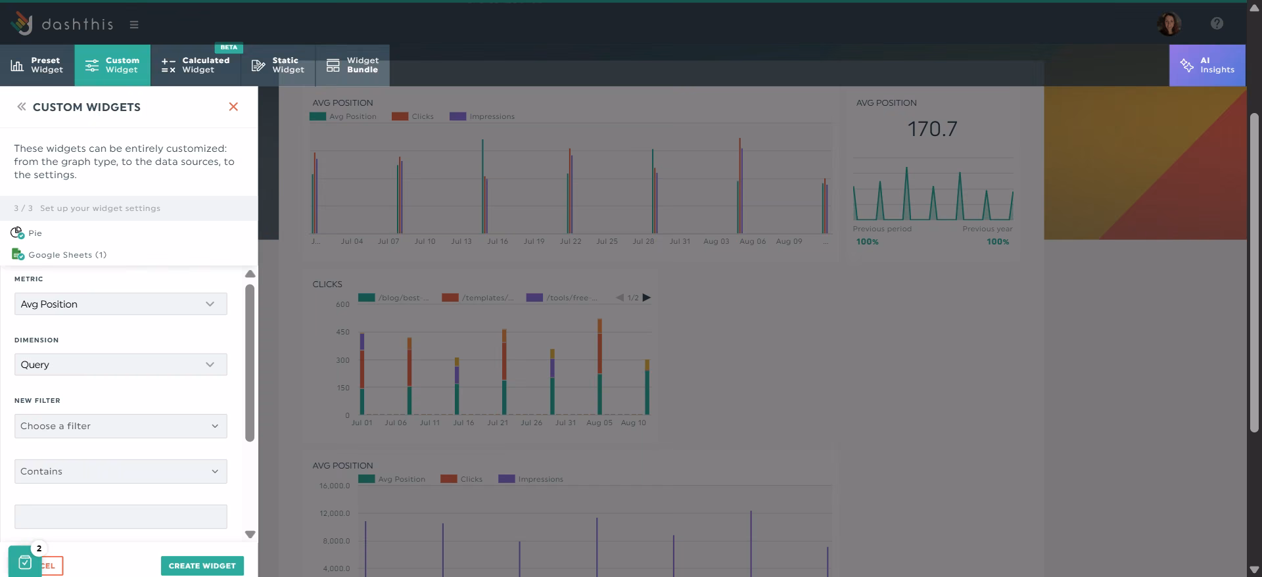
Task: Toggle /templates/ legend in Clicks chart
Action: [478, 298]
